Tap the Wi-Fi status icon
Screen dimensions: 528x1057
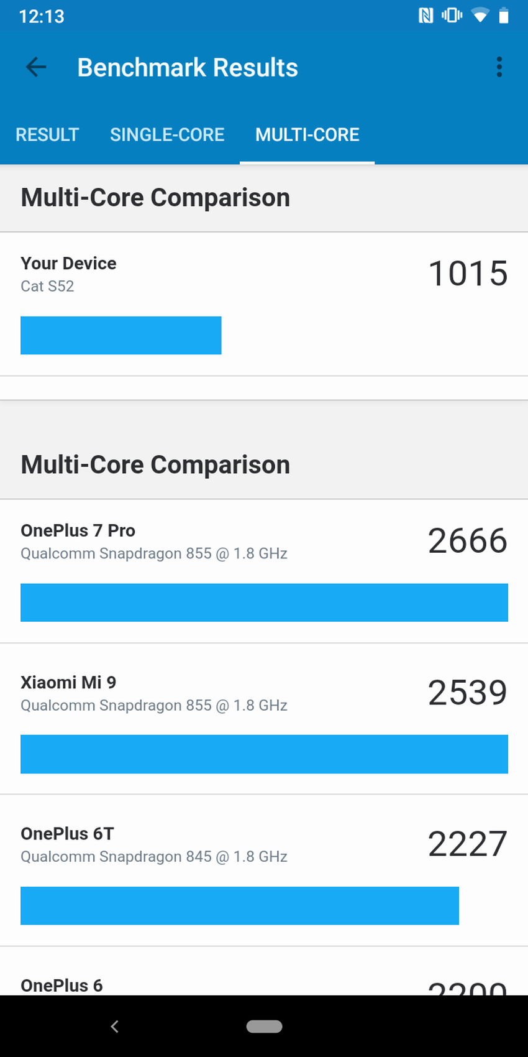click(480, 16)
